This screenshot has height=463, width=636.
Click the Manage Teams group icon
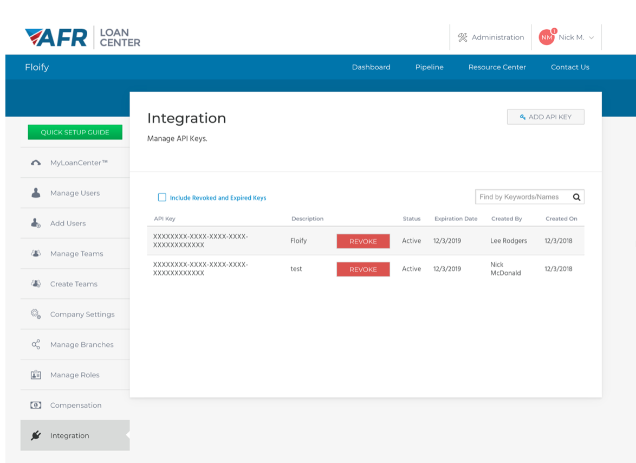[x=36, y=254]
